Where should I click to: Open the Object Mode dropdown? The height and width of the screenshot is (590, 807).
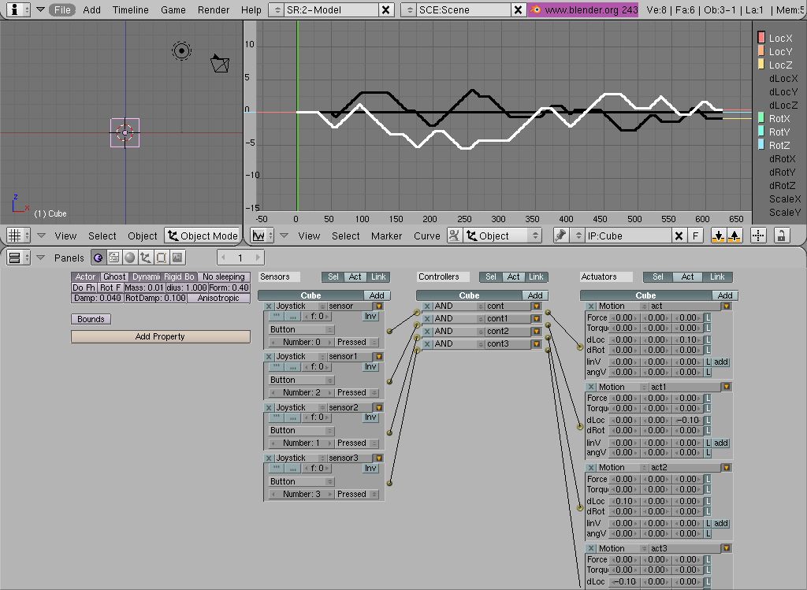tap(203, 236)
